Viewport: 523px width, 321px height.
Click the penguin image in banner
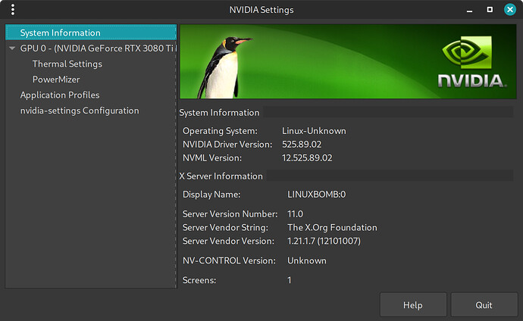224,67
